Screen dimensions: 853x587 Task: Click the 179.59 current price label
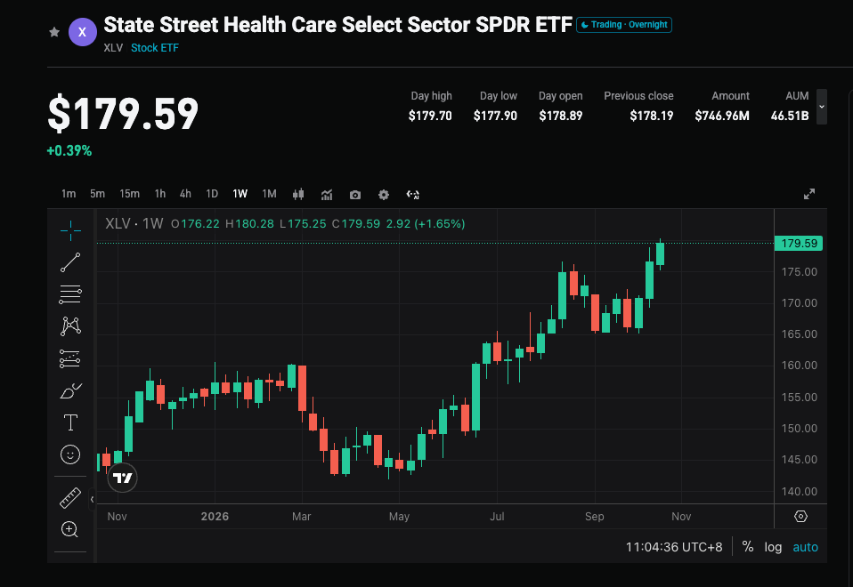799,243
